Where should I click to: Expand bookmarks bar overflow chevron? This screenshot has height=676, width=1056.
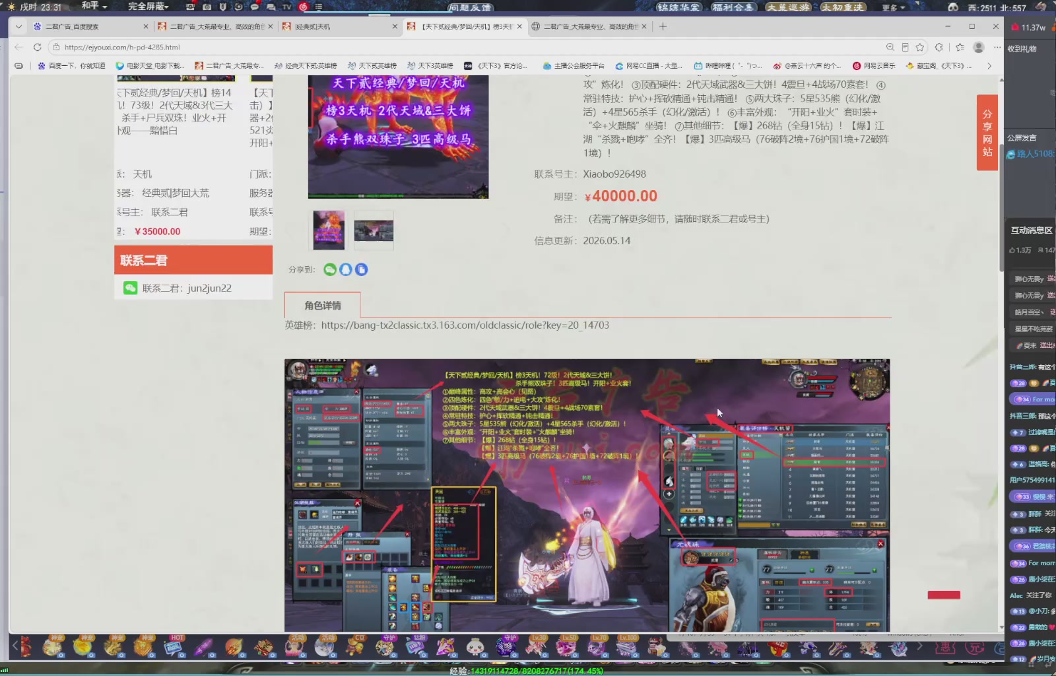tap(989, 65)
